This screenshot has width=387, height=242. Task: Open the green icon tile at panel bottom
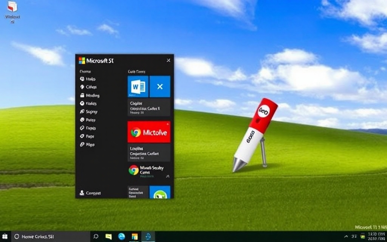click(x=160, y=192)
